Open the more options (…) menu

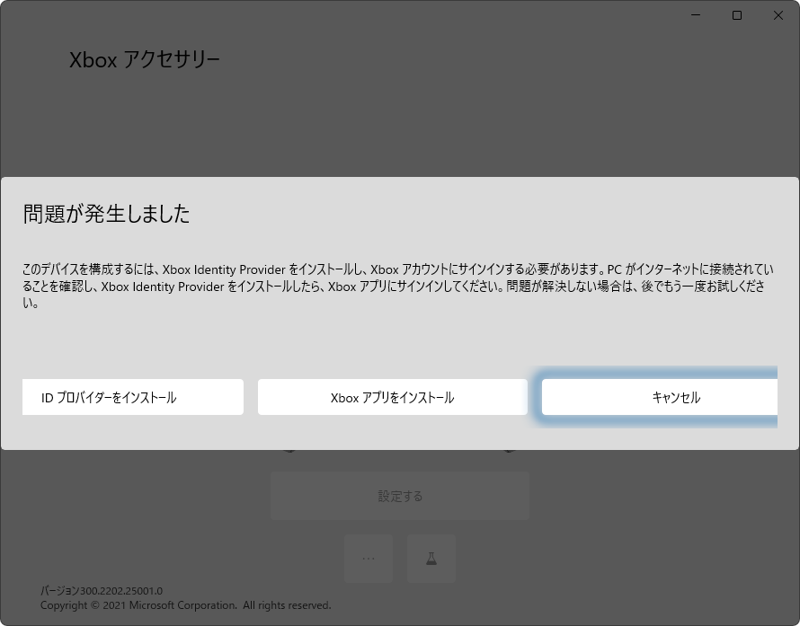pos(368,558)
